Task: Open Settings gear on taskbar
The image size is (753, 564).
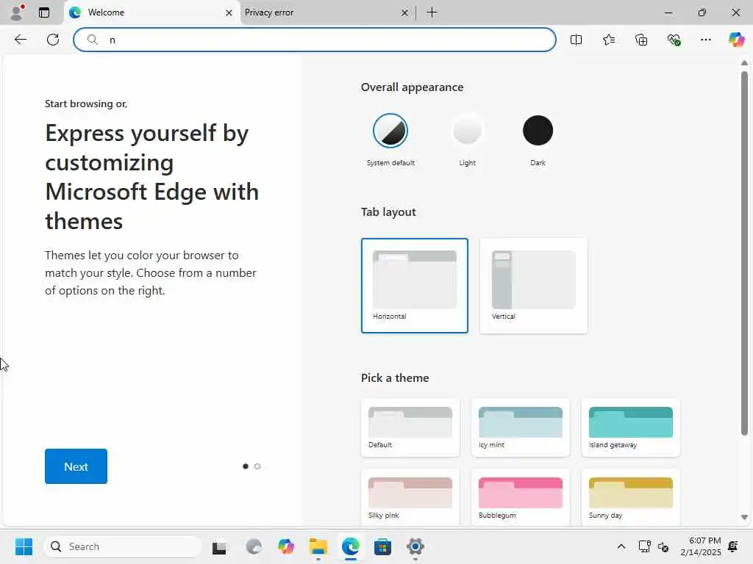Action: pyautogui.click(x=415, y=546)
